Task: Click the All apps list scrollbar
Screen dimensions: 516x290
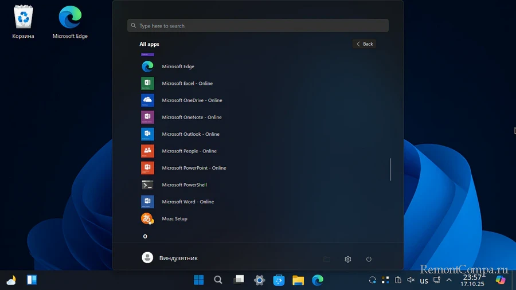Action: click(x=391, y=170)
